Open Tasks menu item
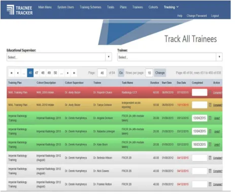This screenshot has width=235, height=194. coord(111,7)
